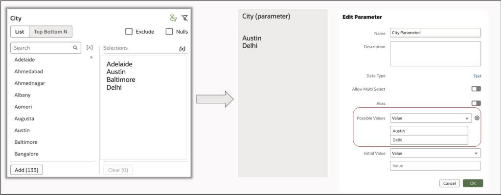Image resolution: width=501 pixels, height=195 pixels.
Task: Click Cancel in Edit Parameter
Action: tap(450, 183)
